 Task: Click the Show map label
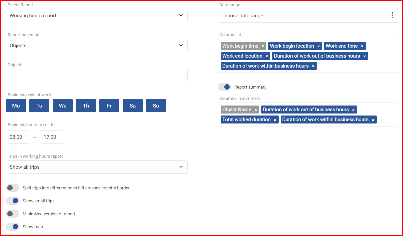(33, 227)
